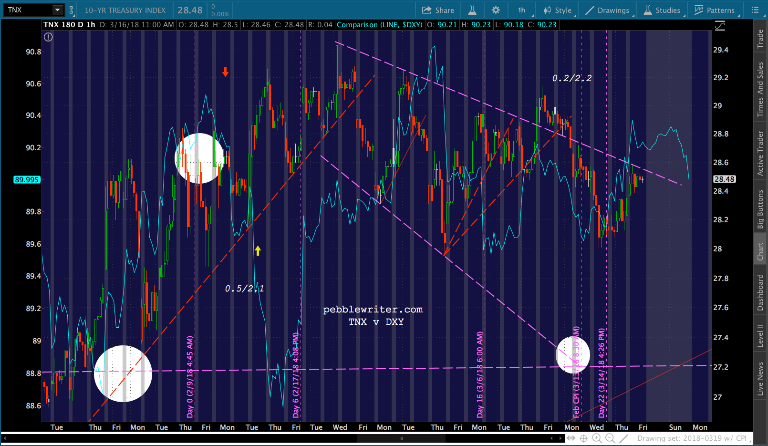Click the zoom out magnifier icon
Image resolution: width=768 pixels, height=446 pixels.
[x=610, y=438]
